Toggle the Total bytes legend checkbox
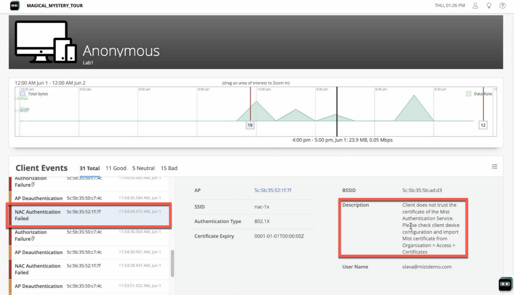 point(23,93)
